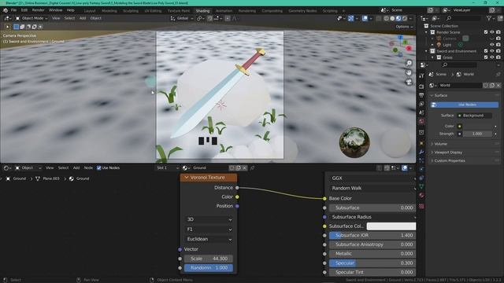The width and height of the screenshot is (504, 283).
Task: Switch to the Geometry Nodes workspace tab
Action: click(x=302, y=10)
